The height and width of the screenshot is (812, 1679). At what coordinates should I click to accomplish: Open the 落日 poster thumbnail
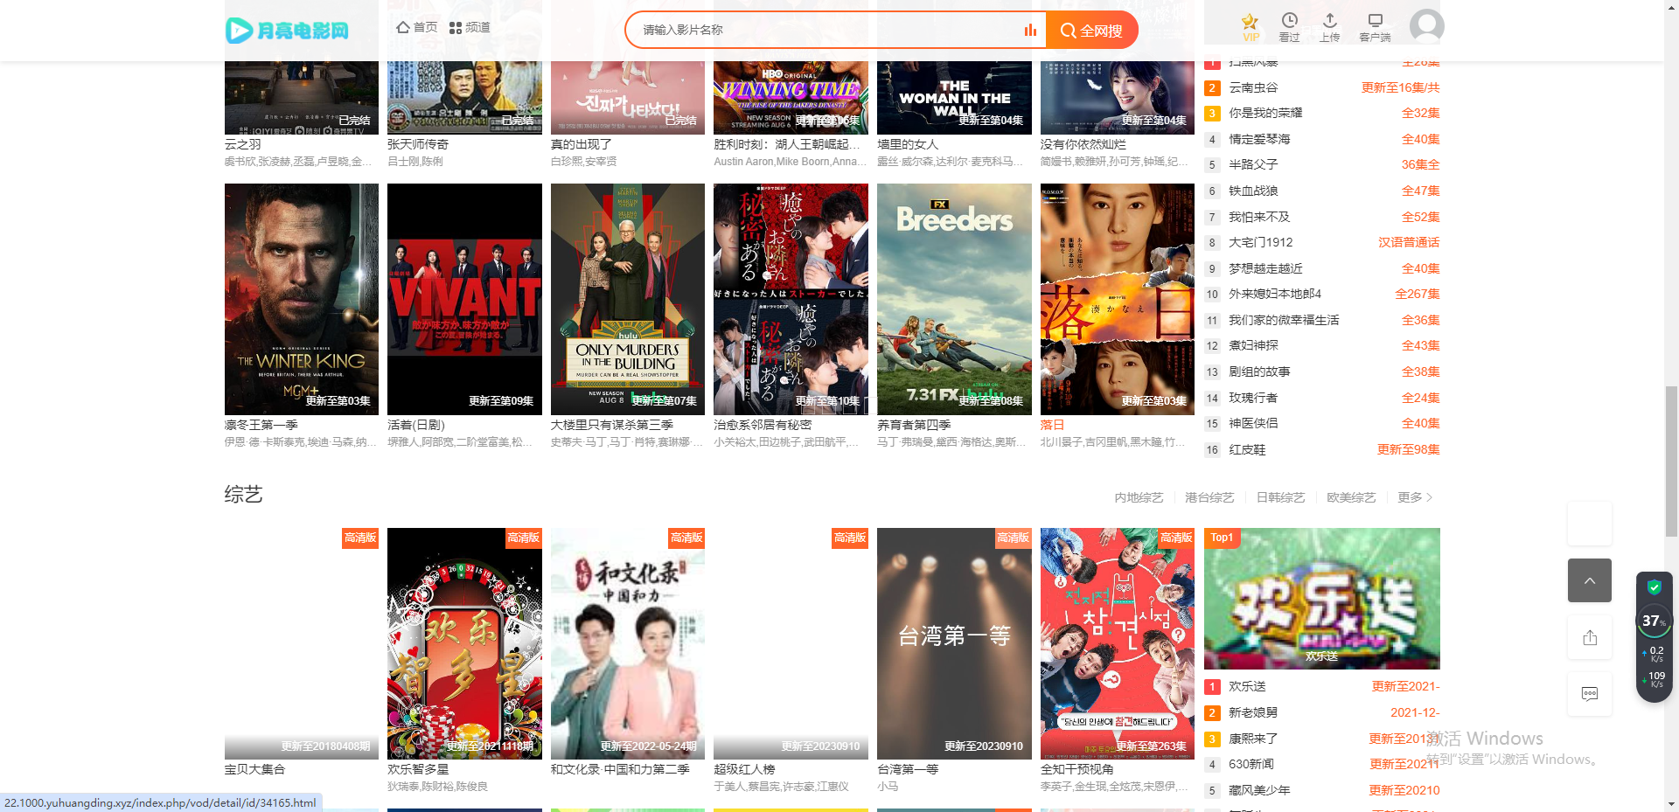(x=1118, y=299)
